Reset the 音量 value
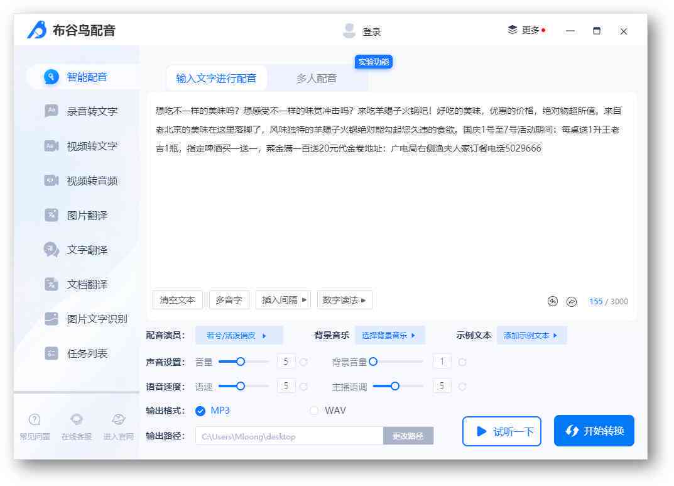 tap(303, 362)
